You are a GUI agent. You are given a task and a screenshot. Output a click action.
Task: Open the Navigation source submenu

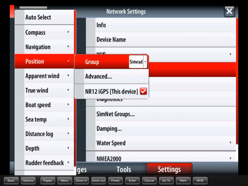click(x=44, y=47)
